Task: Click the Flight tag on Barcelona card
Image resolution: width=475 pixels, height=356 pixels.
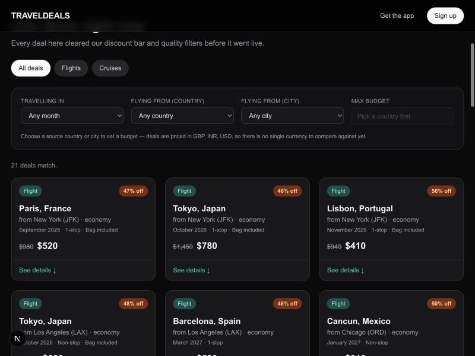Action: point(185,304)
